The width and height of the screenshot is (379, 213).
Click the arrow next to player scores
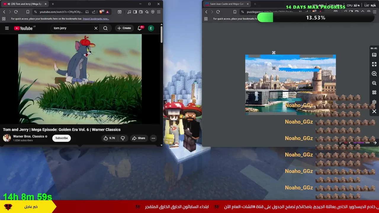tap(375, 143)
